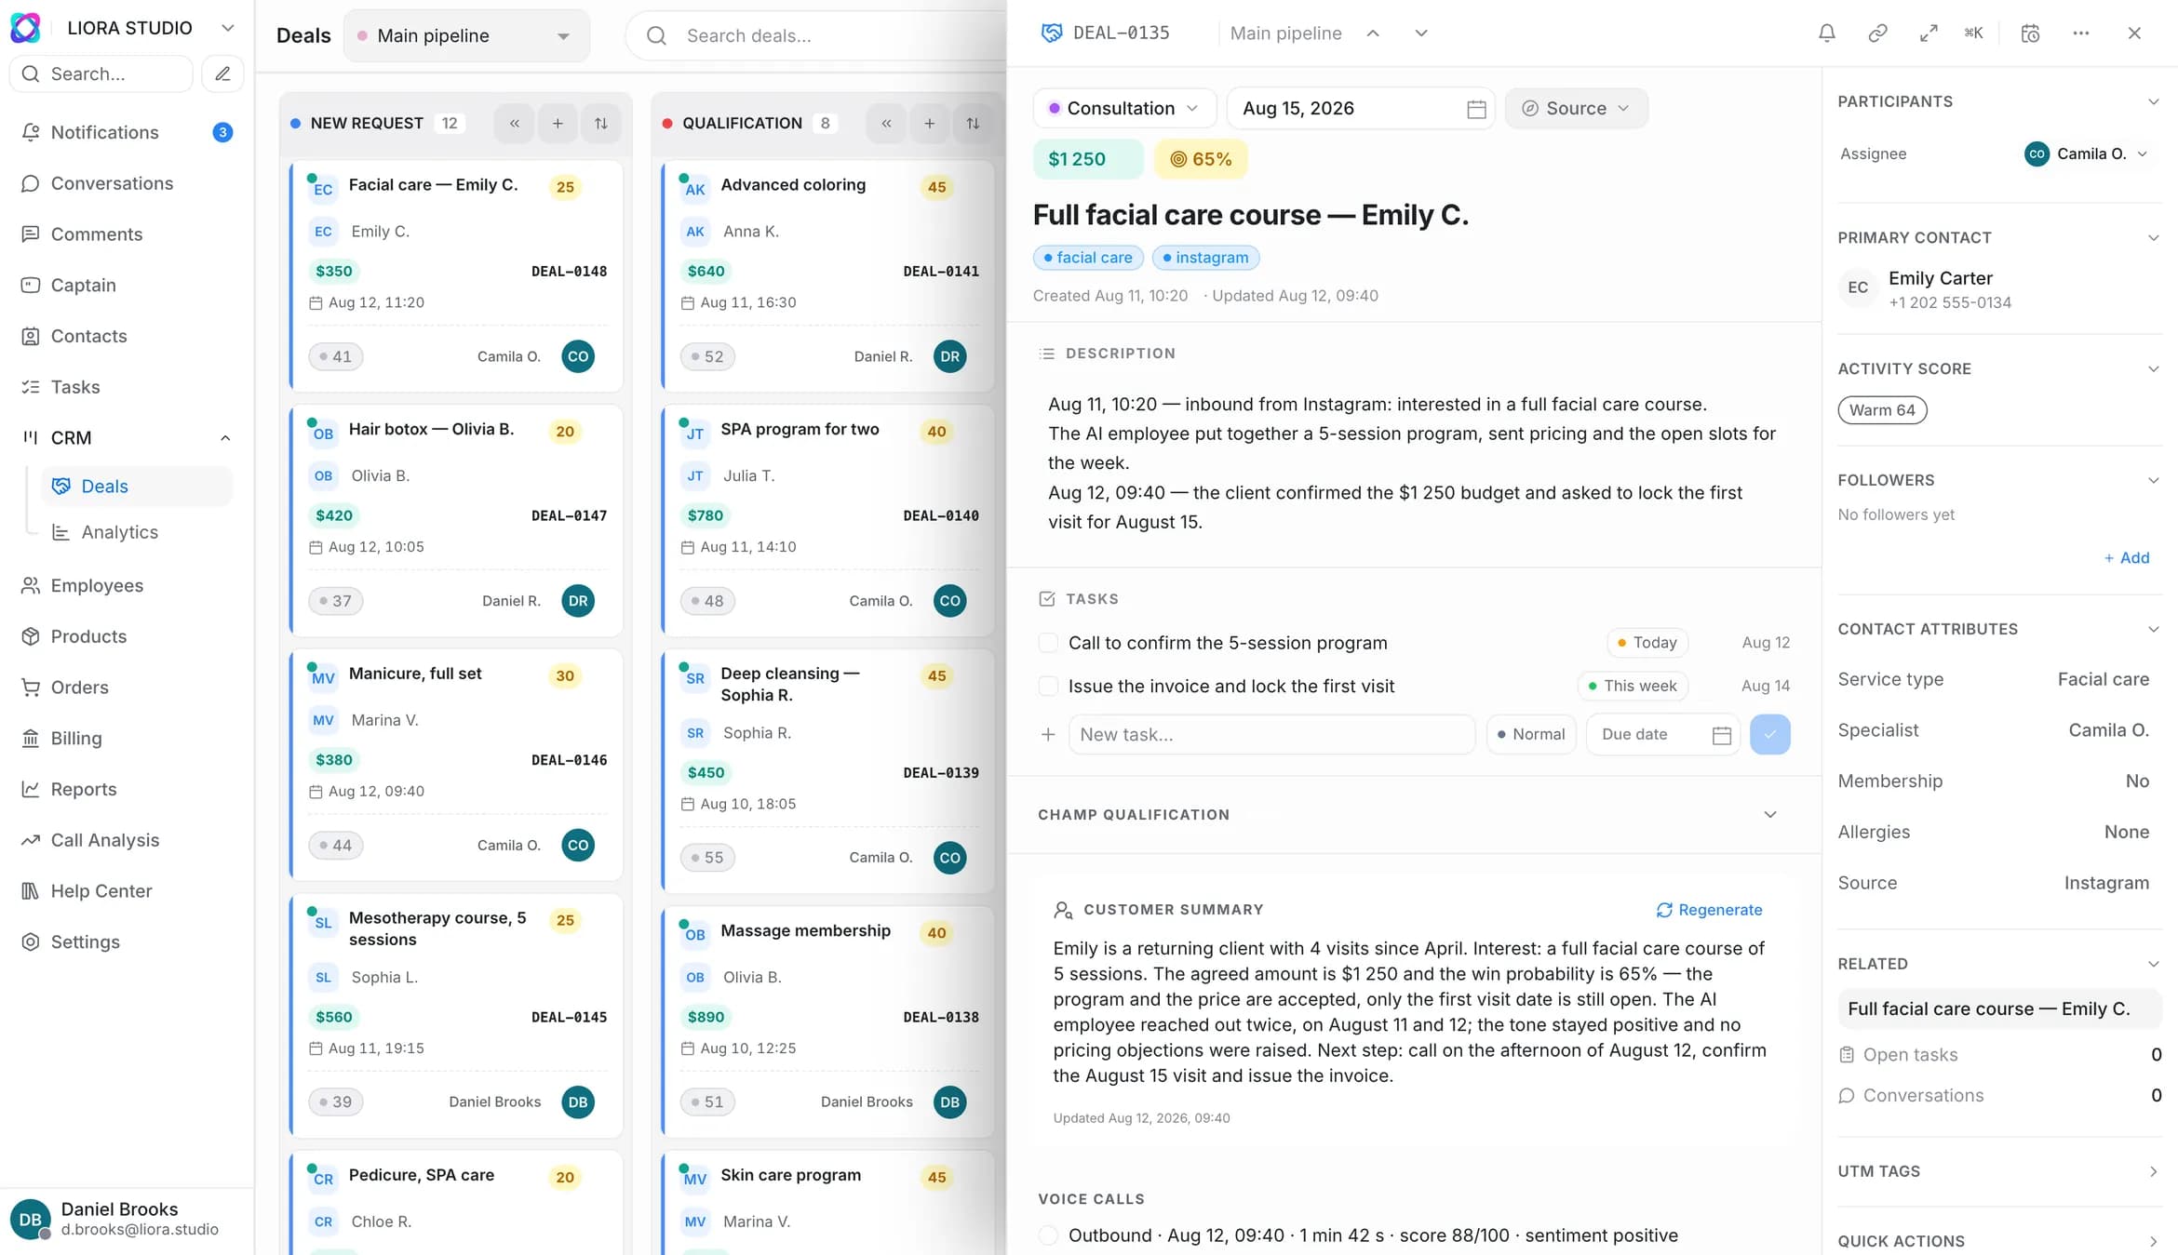
Task: Click the 65% win probability badge
Action: click(1201, 159)
